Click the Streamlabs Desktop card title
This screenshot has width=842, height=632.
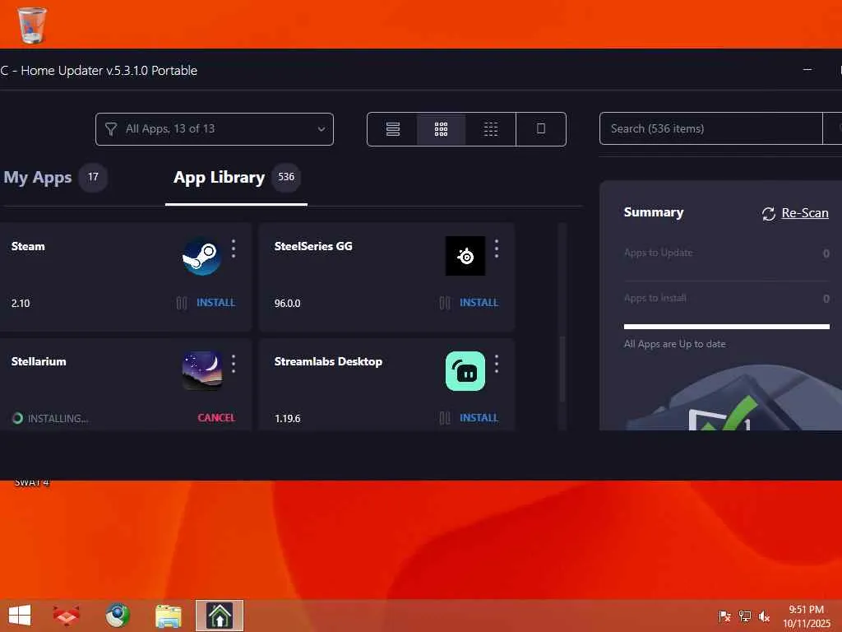(328, 361)
